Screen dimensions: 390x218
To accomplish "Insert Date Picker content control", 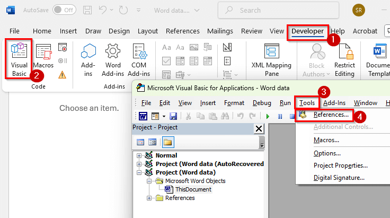I will click(207, 61).
